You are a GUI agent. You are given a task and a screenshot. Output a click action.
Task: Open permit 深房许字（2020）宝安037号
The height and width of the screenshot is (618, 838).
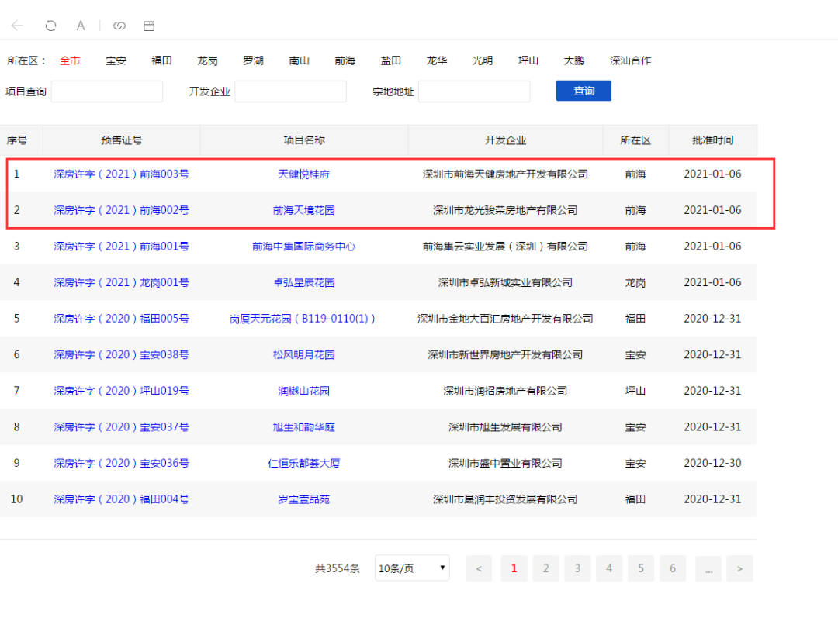tap(121, 427)
